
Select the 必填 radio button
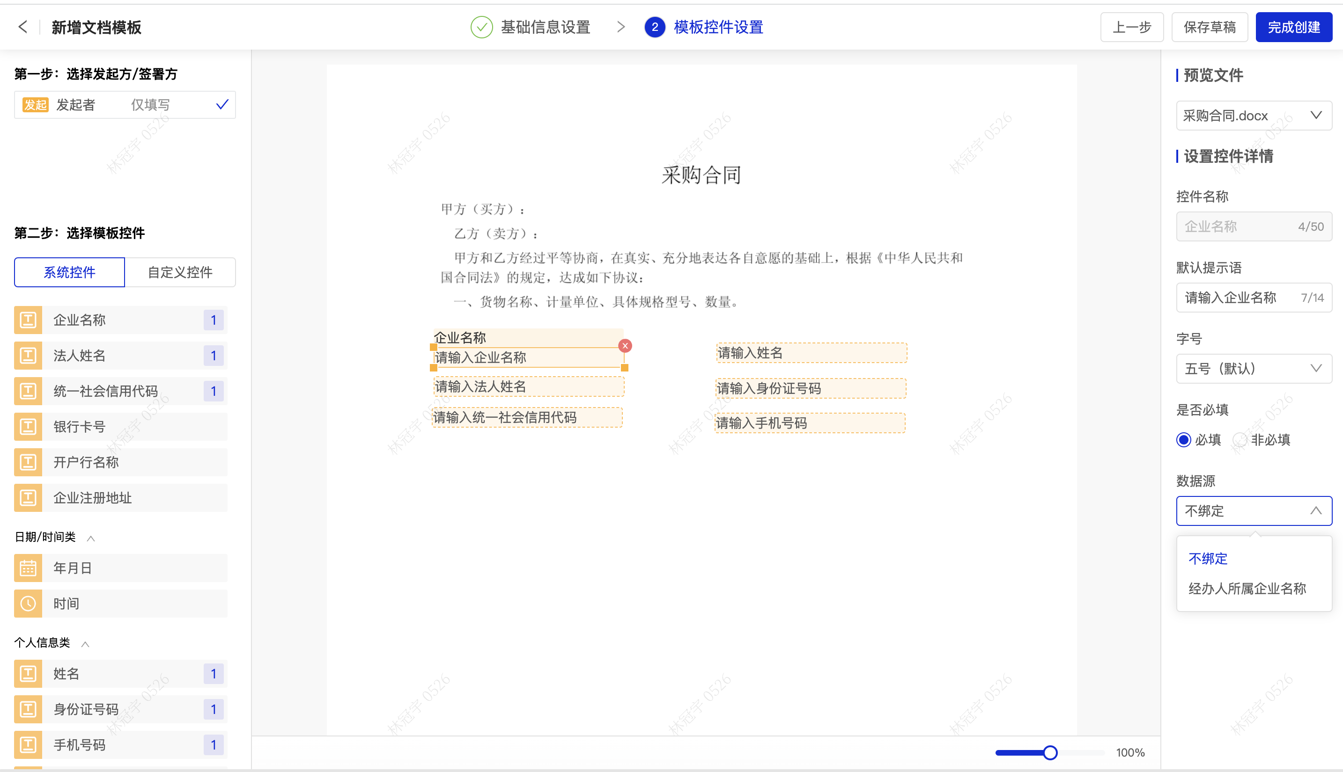click(x=1184, y=439)
